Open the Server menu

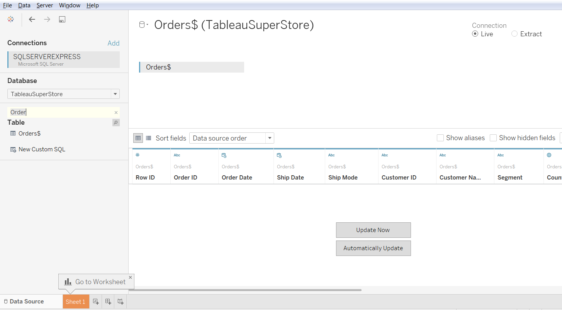45,5
